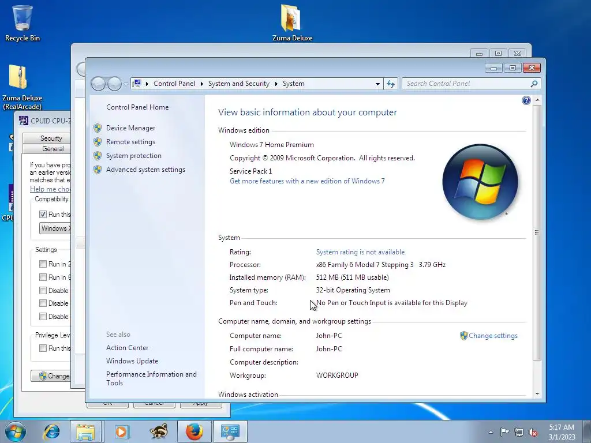Open the address bar history dropdown
The width and height of the screenshot is (591, 443).
377,84
